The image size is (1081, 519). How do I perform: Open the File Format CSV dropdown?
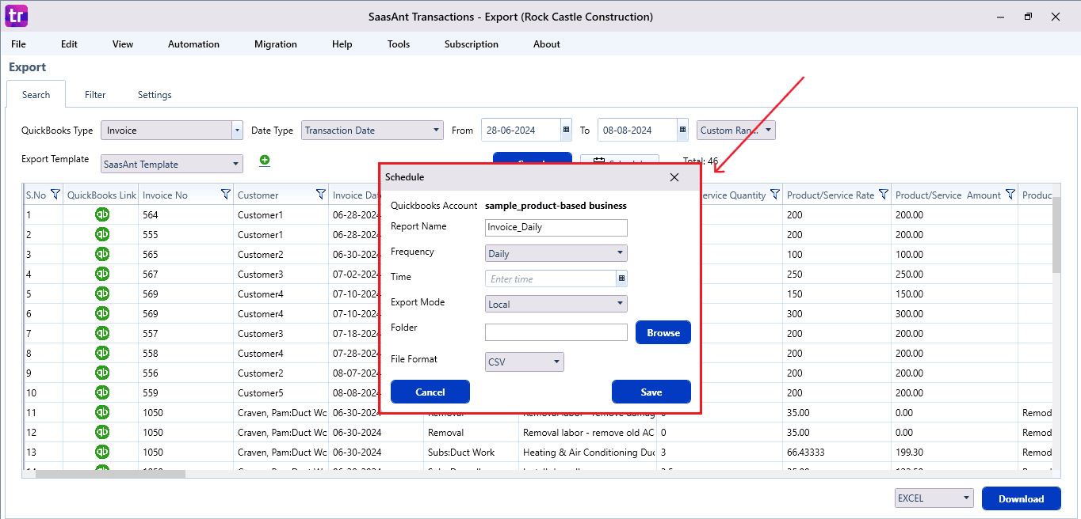click(525, 362)
